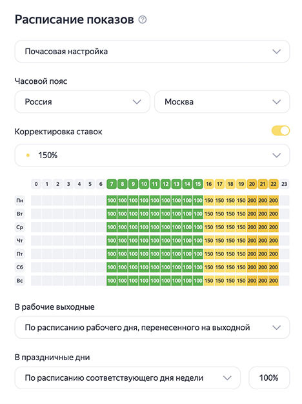Select the hour 23 column header
302x404 pixels.
(x=284, y=184)
